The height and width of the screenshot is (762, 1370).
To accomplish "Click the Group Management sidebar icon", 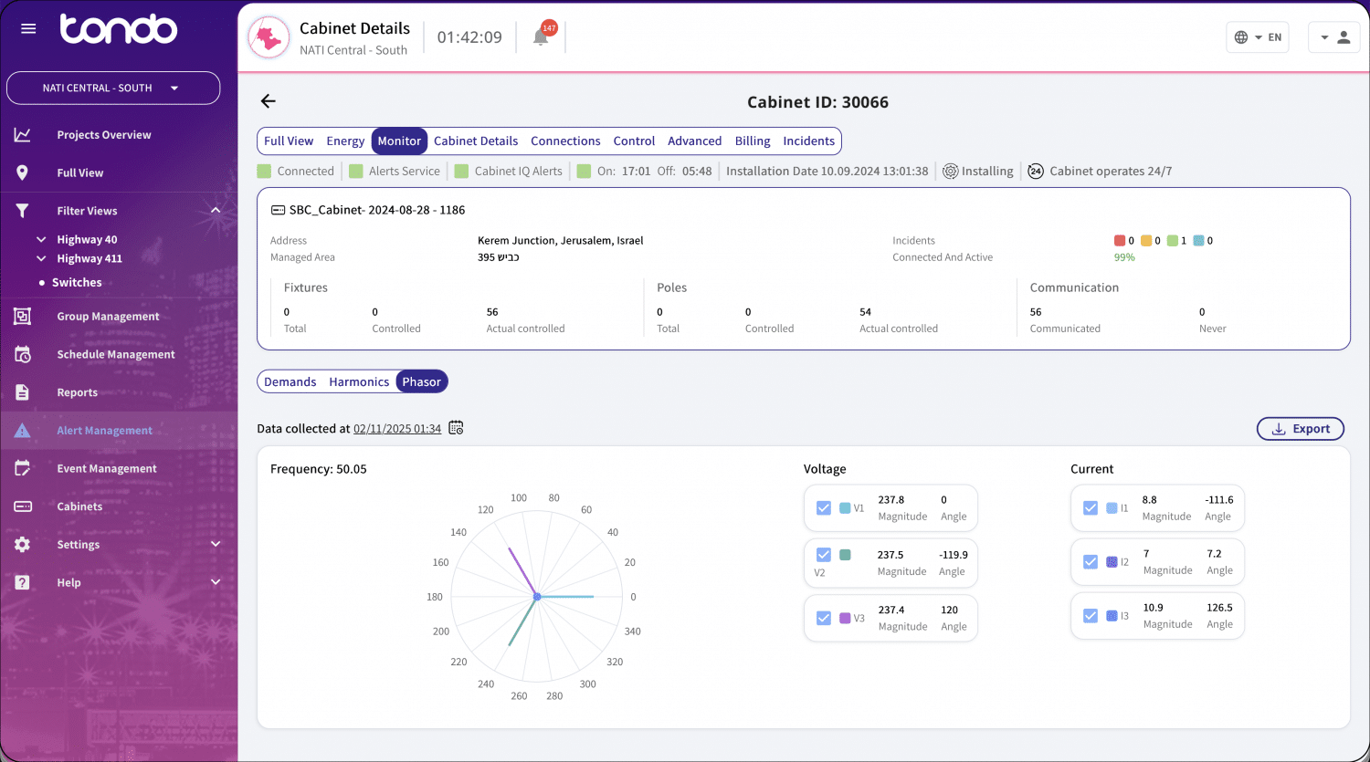I will point(23,317).
